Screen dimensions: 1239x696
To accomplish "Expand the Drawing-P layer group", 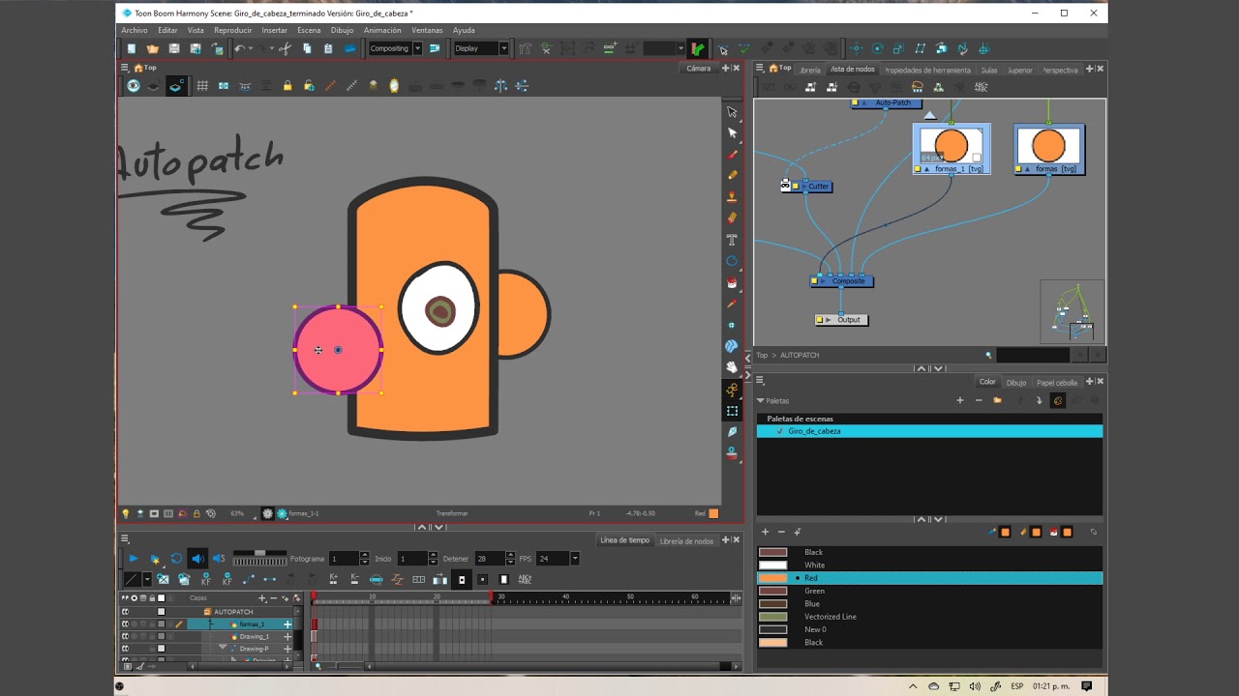I will coord(223,649).
